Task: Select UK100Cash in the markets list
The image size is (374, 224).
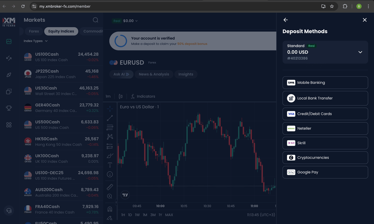Action: point(61,159)
